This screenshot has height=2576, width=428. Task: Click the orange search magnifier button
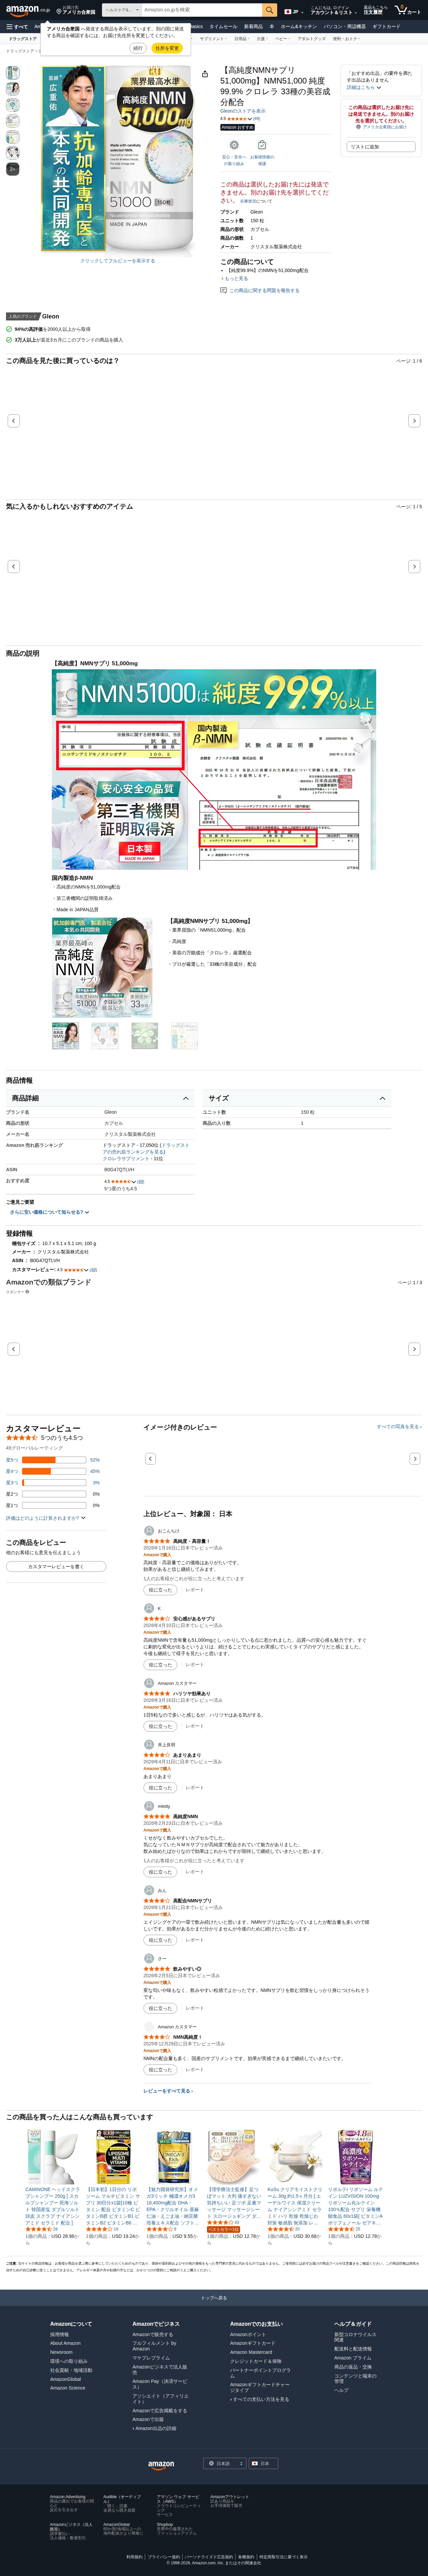[x=270, y=10]
